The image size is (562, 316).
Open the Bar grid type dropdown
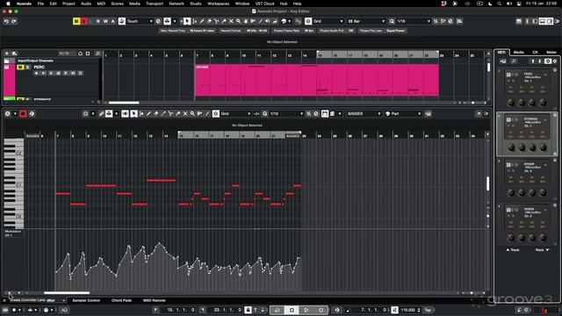[x=366, y=21]
